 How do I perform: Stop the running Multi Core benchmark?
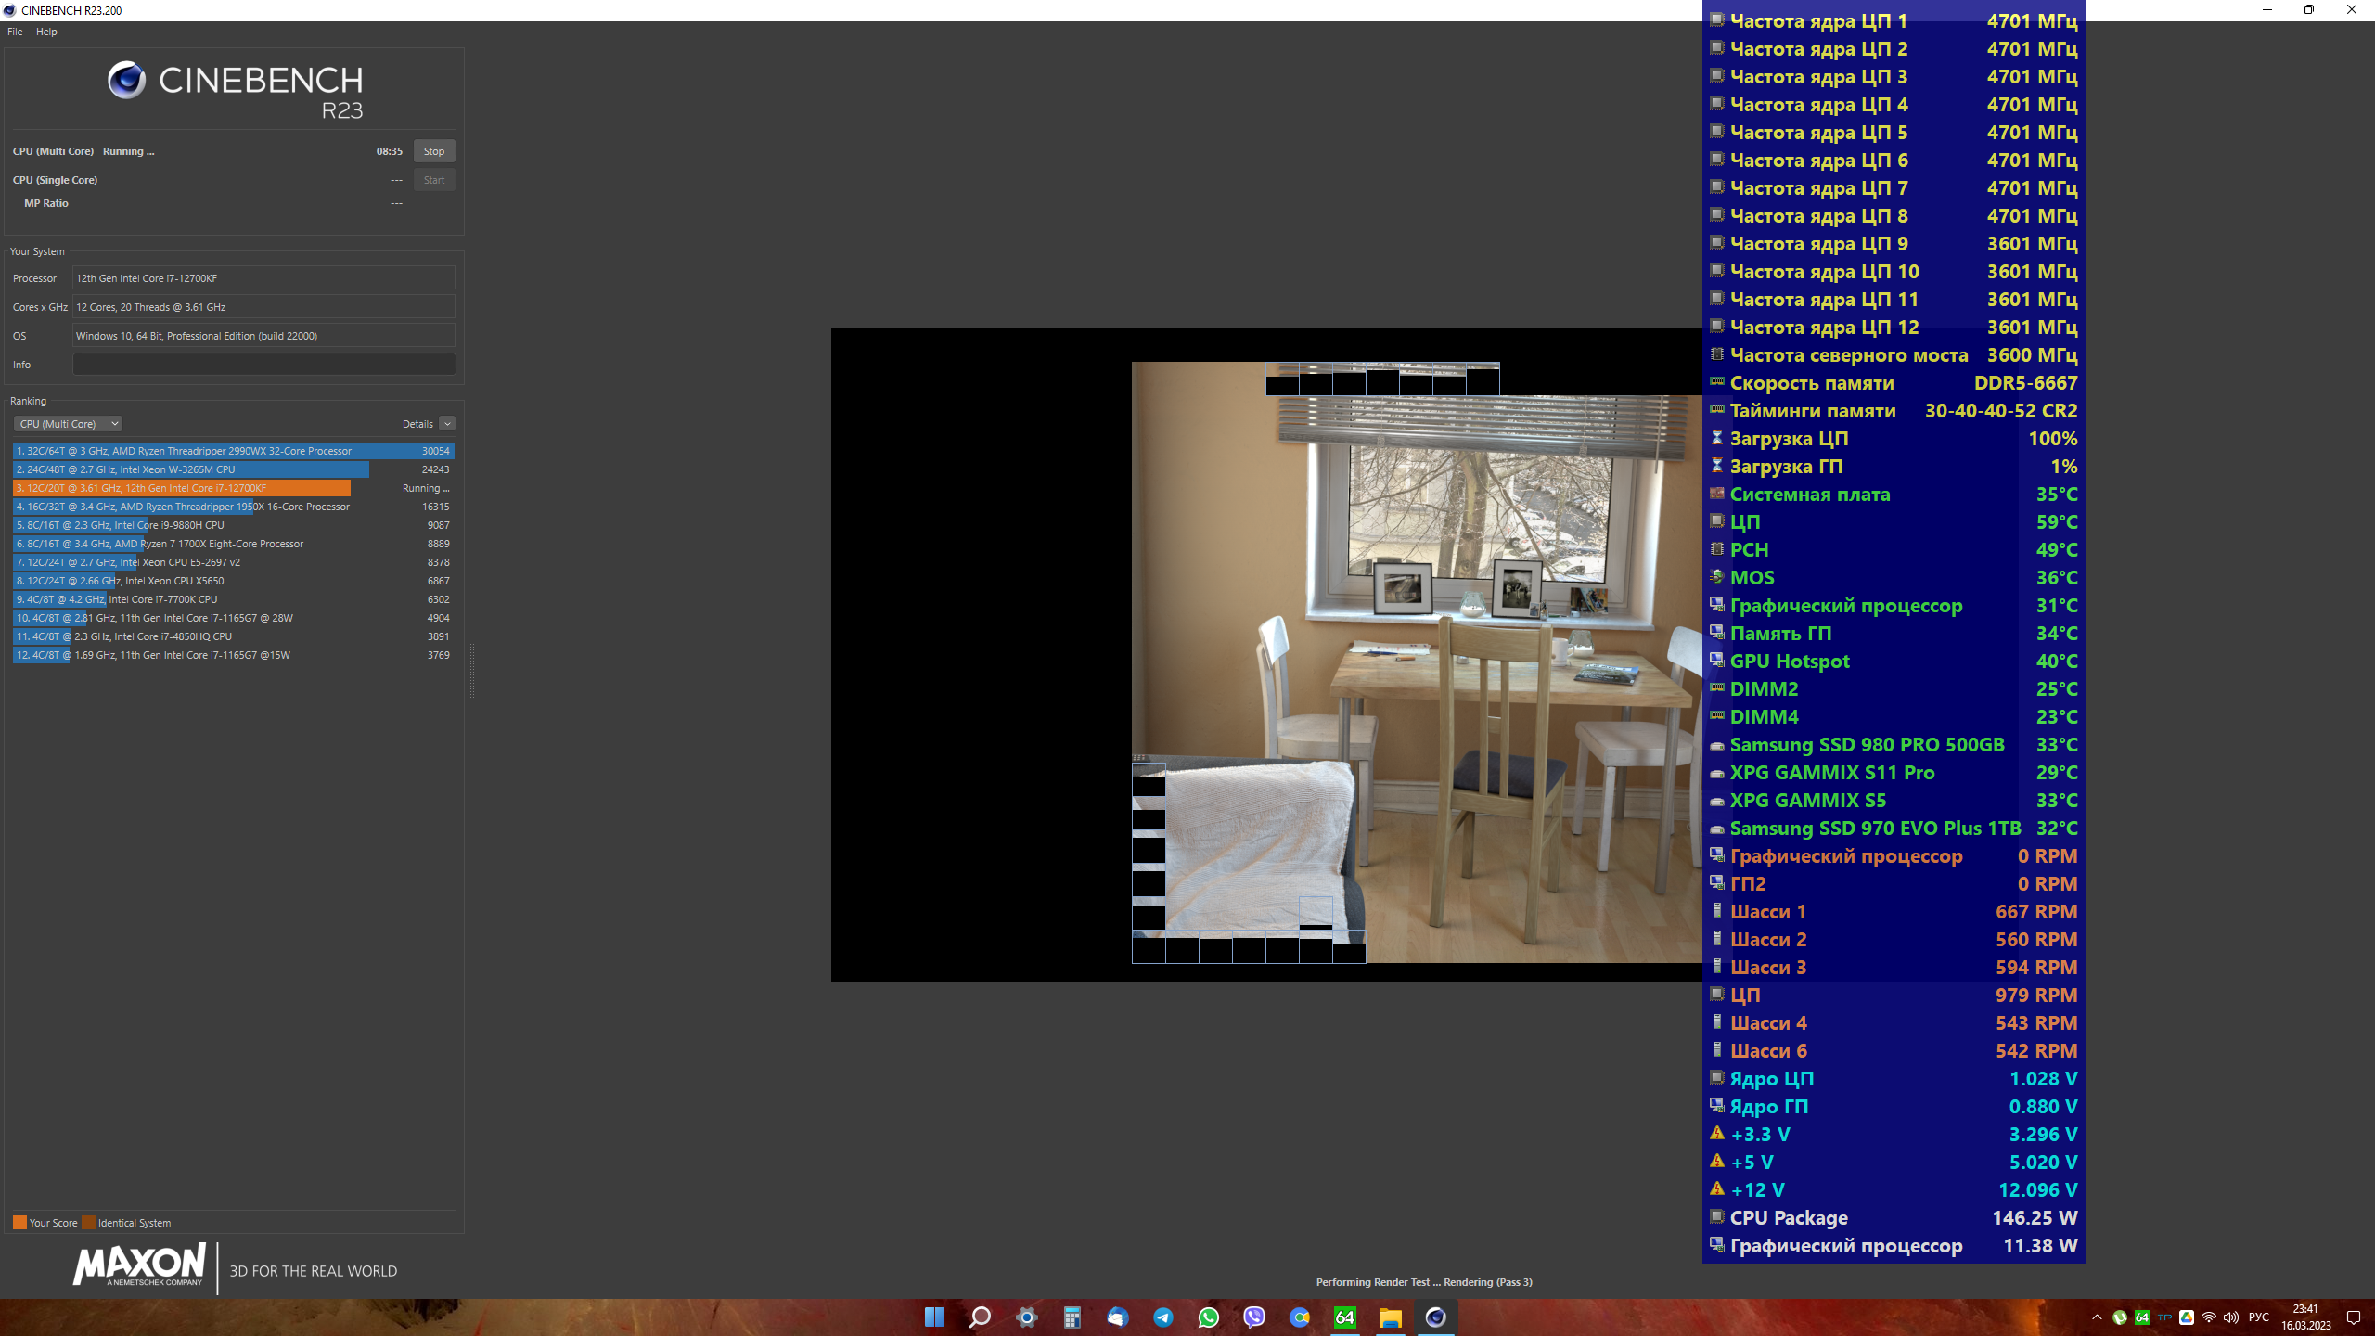433,151
